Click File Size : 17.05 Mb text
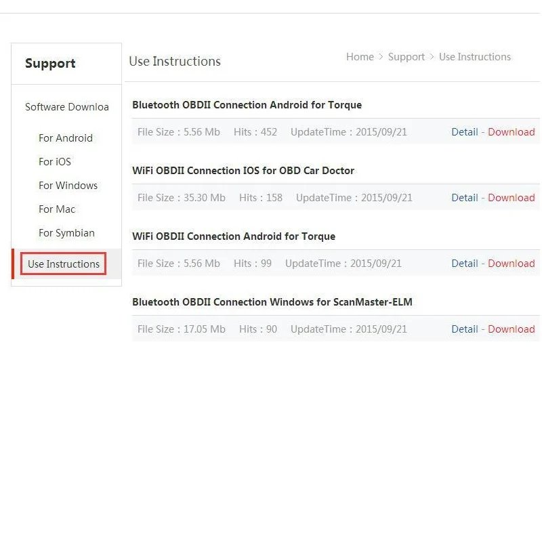Image resolution: width=542 pixels, height=542 pixels. [181, 329]
